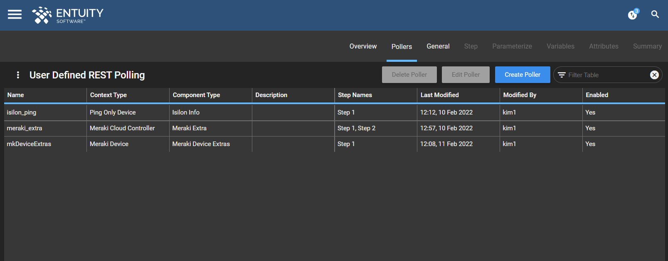The height and width of the screenshot is (261, 668).
Task: Click the User Defined REST Polling title
Action: 87,75
